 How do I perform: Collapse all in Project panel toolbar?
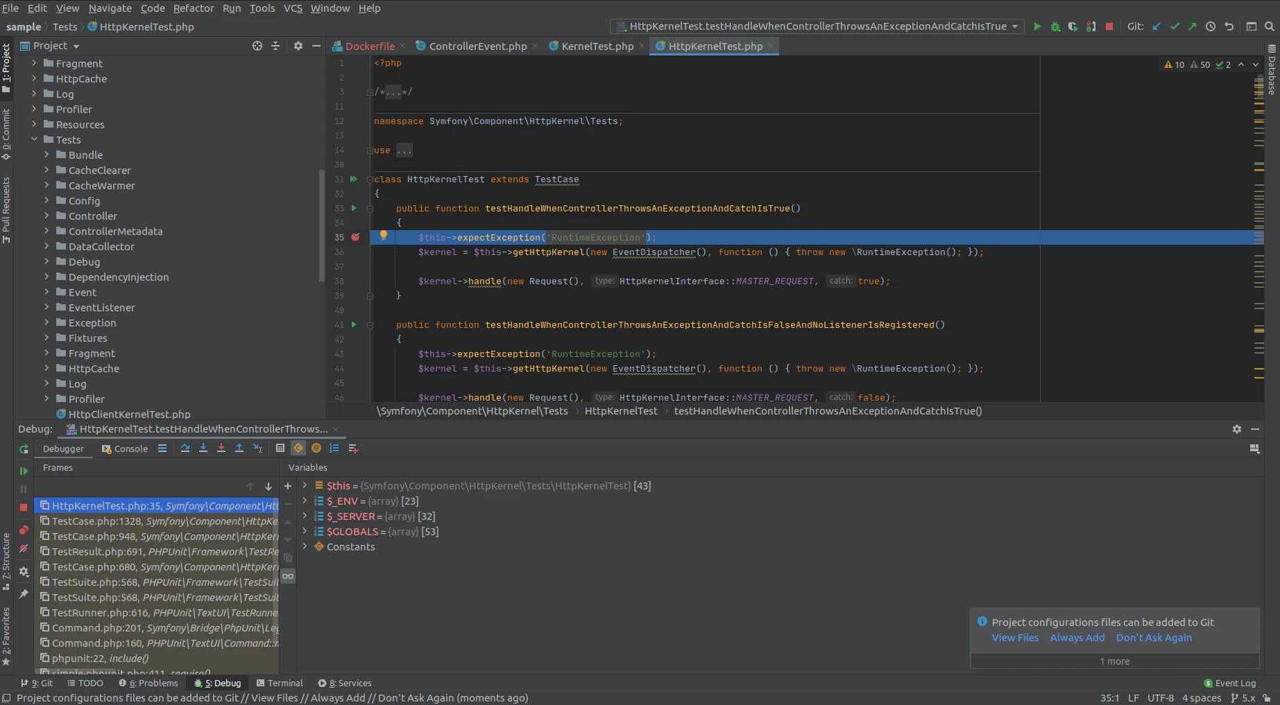pyautogui.click(x=275, y=46)
